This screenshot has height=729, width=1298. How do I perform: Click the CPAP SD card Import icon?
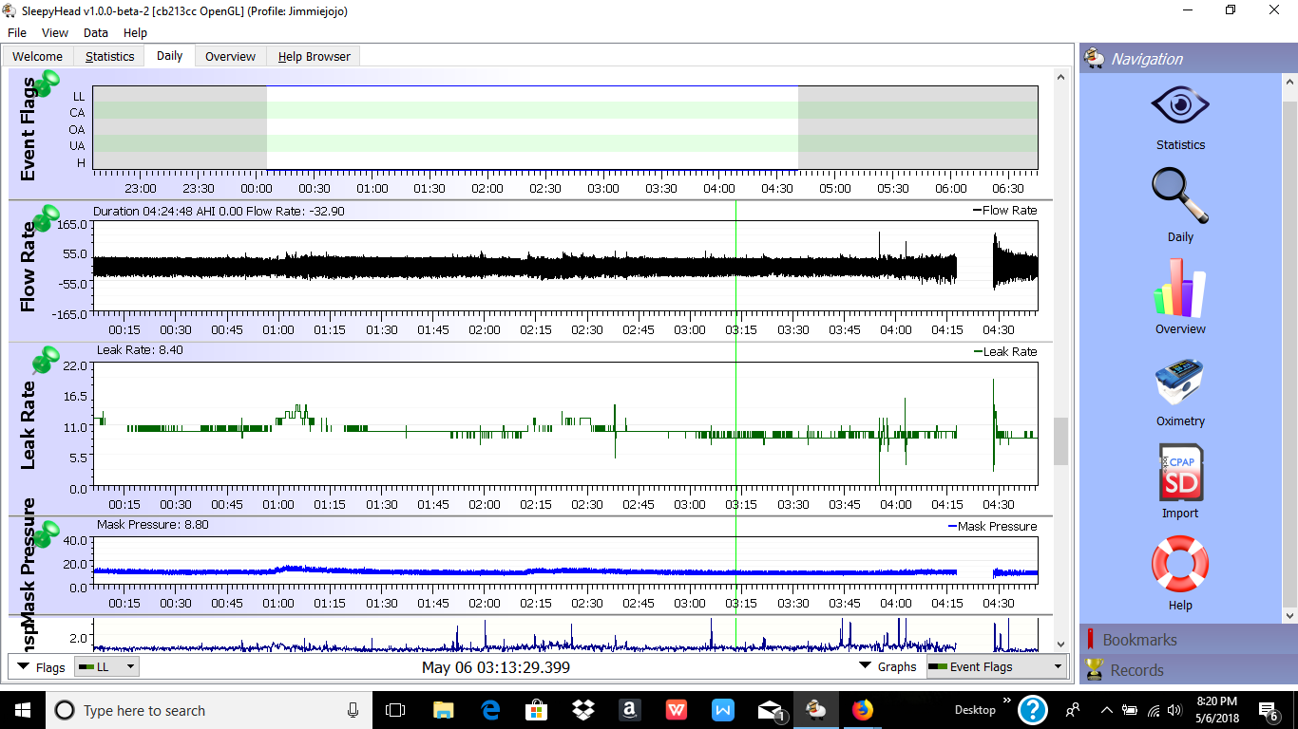(x=1181, y=473)
